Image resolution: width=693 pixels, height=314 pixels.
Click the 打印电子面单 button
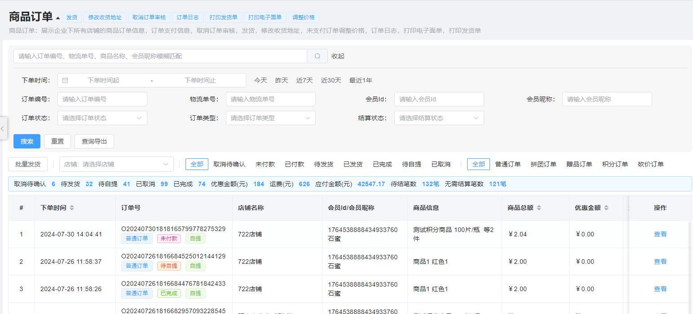tap(265, 17)
